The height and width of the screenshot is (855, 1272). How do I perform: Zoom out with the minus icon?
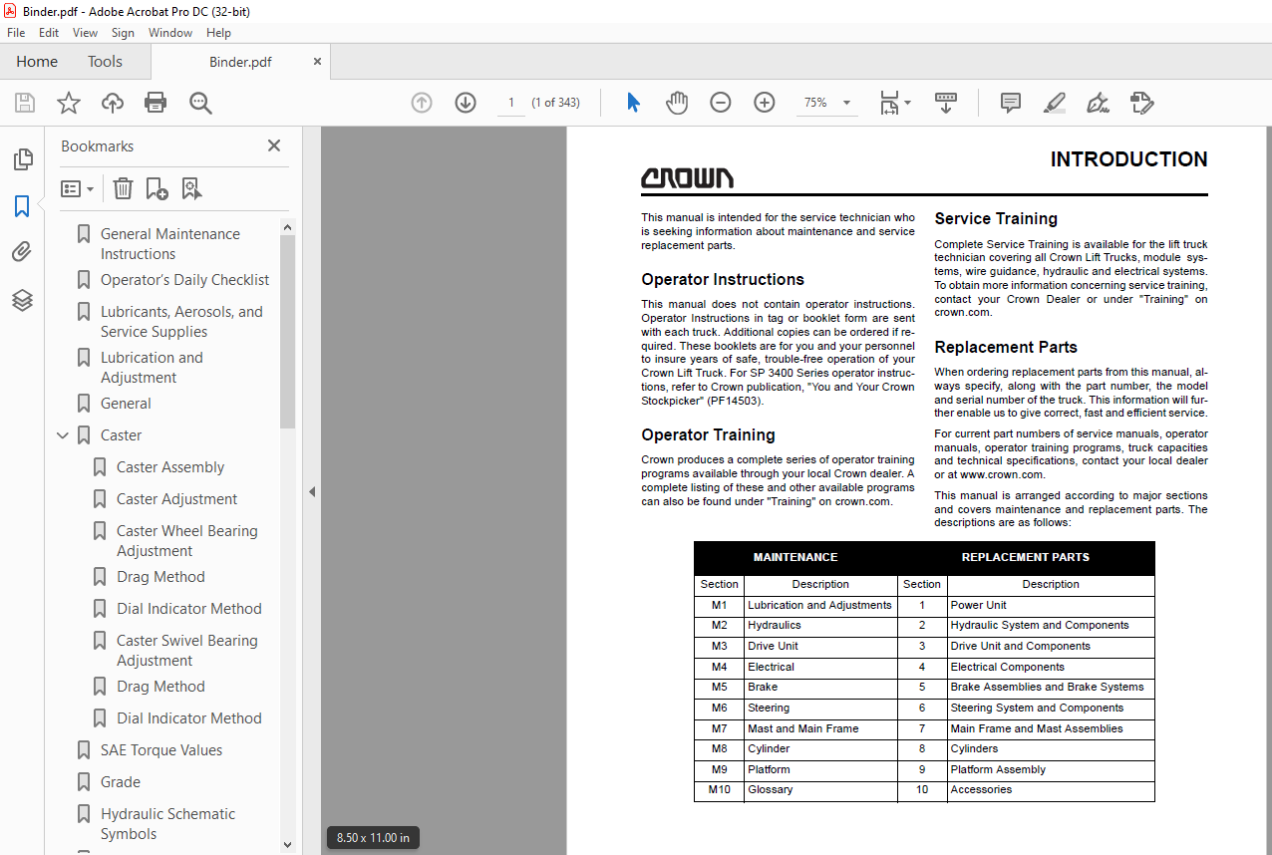click(x=721, y=103)
